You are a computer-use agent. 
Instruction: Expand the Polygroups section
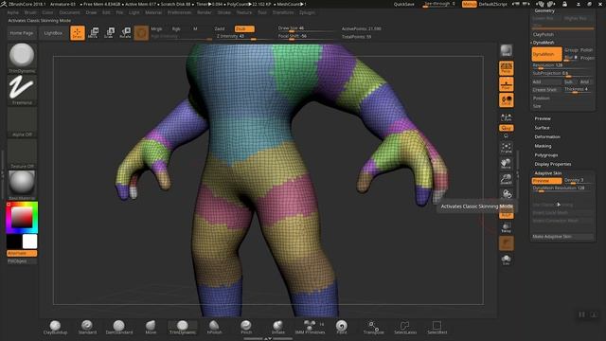tap(546, 155)
